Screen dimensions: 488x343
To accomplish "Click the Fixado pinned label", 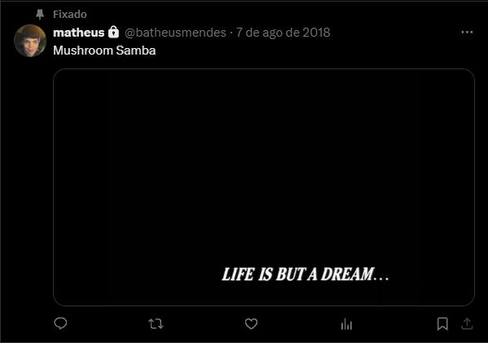I will pos(70,15).
